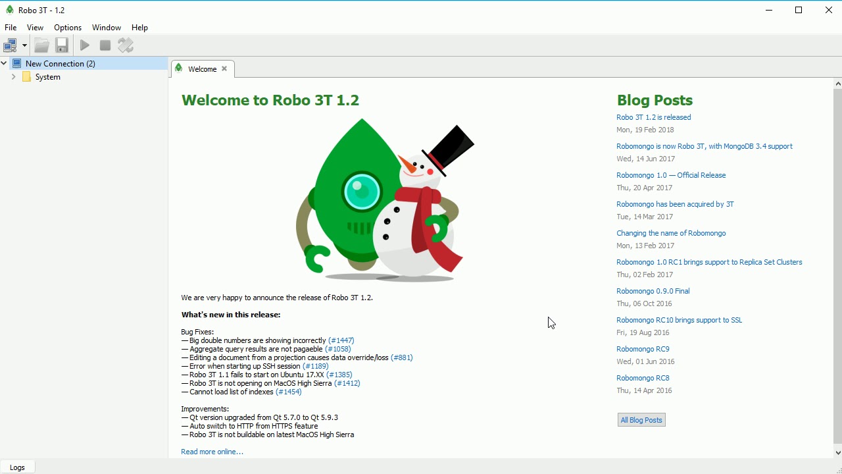The image size is (842, 474).
Task: Open Robomongo RC10 SSL support post
Action: click(x=679, y=320)
